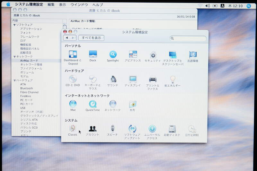Open the 起動ディスク preference pane
Viewport: 257px width, 171px height.
tap(172, 131)
